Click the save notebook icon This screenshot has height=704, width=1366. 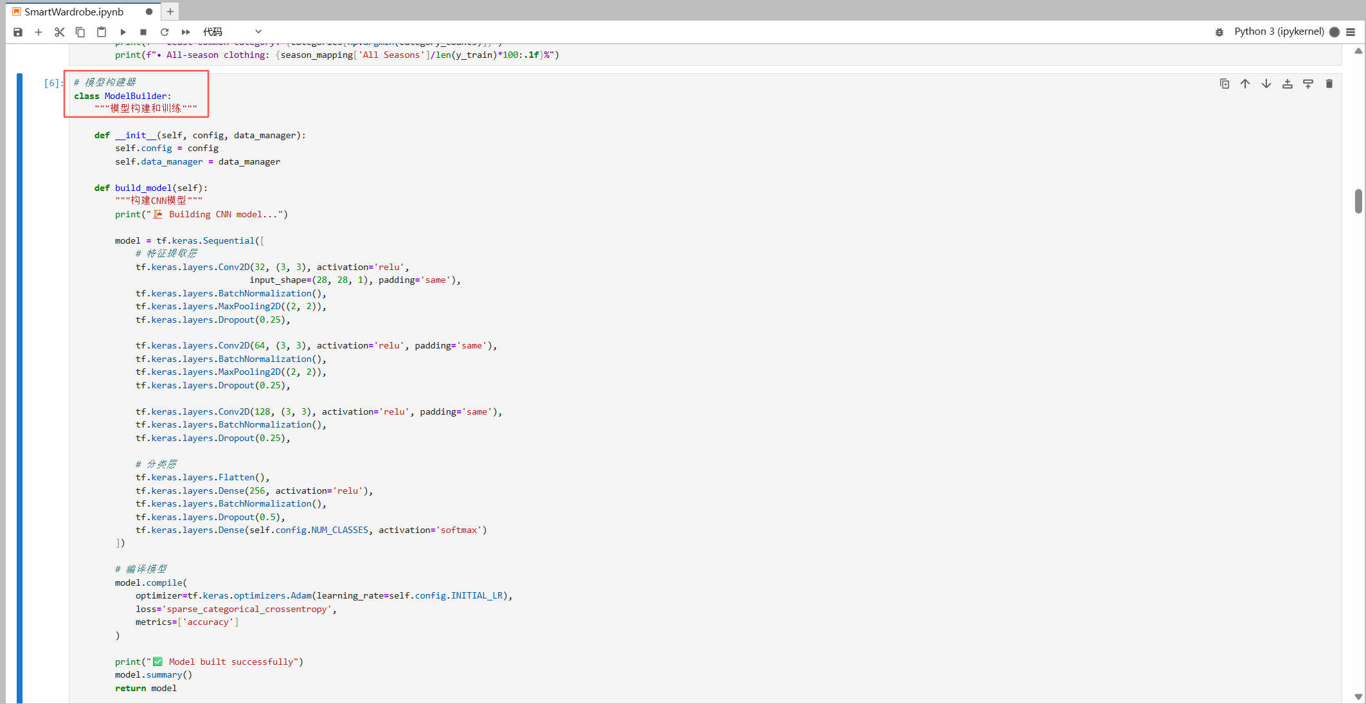pyautogui.click(x=18, y=32)
